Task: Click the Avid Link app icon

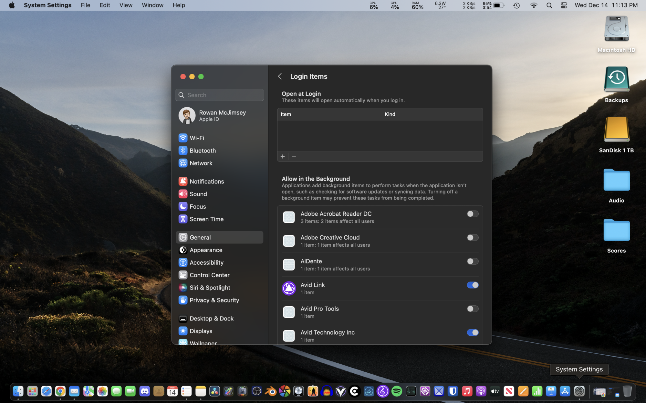Action: [289, 288]
